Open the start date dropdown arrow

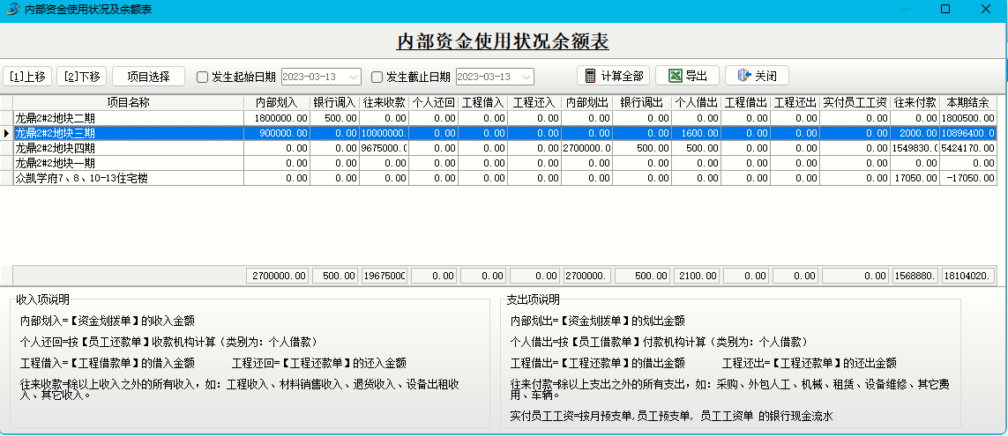(354, 77)
